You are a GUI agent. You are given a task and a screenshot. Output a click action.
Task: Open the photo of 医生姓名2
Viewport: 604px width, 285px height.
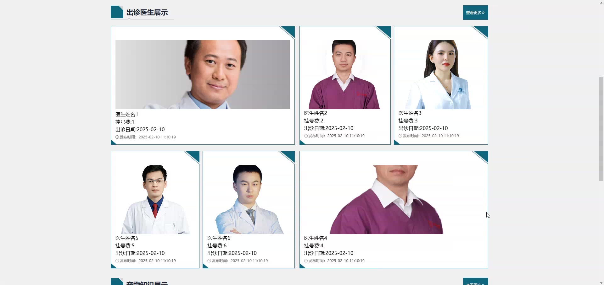pos(345,75)
